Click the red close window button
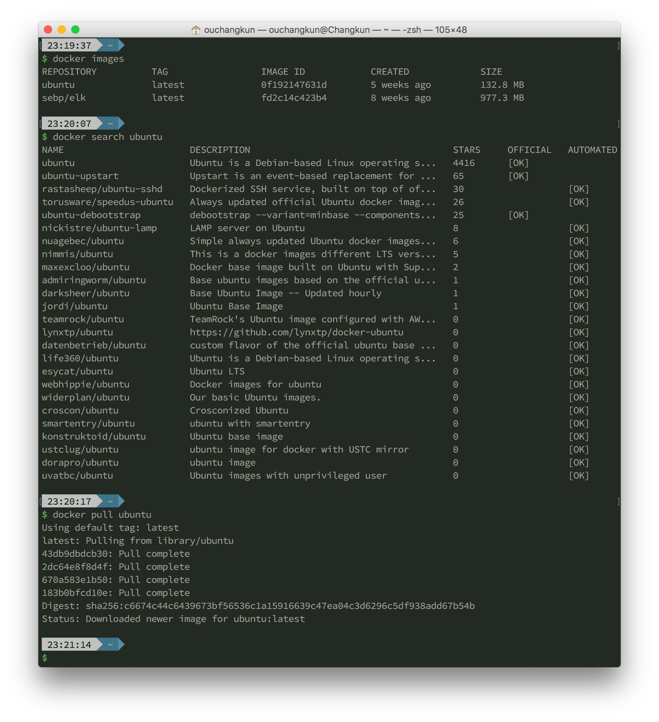Viewport: 659px width, 722px height. pyautogui.click(x=48, y=29)
